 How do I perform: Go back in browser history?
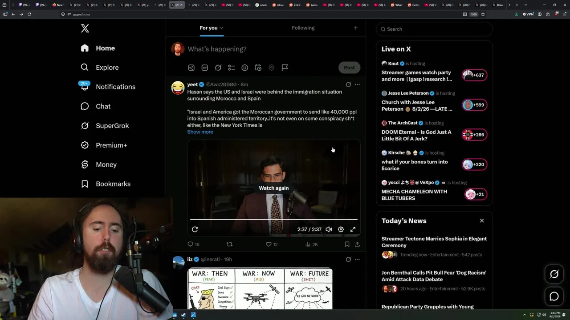coord(13,14)
